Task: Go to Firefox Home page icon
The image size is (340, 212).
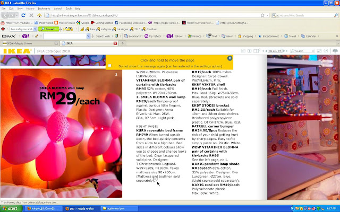Action: (39, 15)
